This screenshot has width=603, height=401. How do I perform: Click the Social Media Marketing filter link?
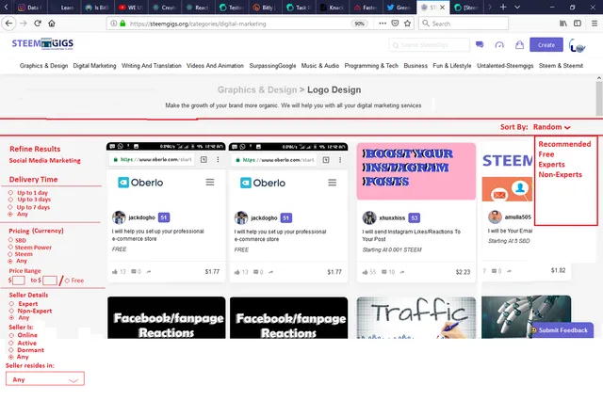(x=45, y=161)
